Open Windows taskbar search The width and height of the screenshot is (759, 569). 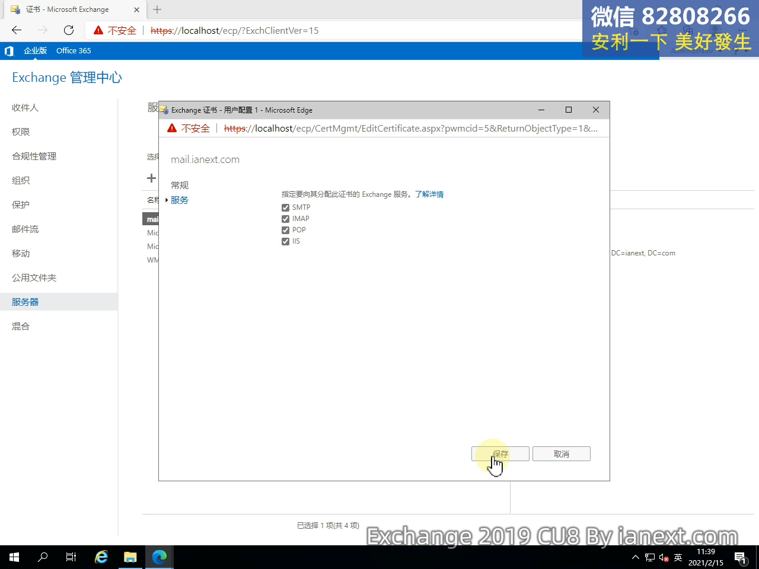click(x=43, y=557)
